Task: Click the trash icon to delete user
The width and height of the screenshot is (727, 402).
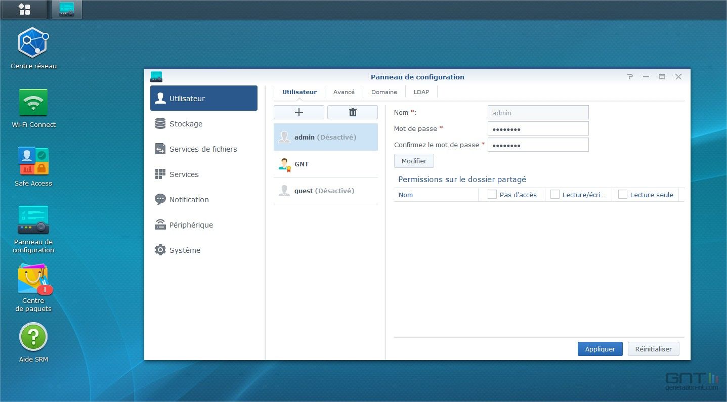Action: (x=353, y=112)
